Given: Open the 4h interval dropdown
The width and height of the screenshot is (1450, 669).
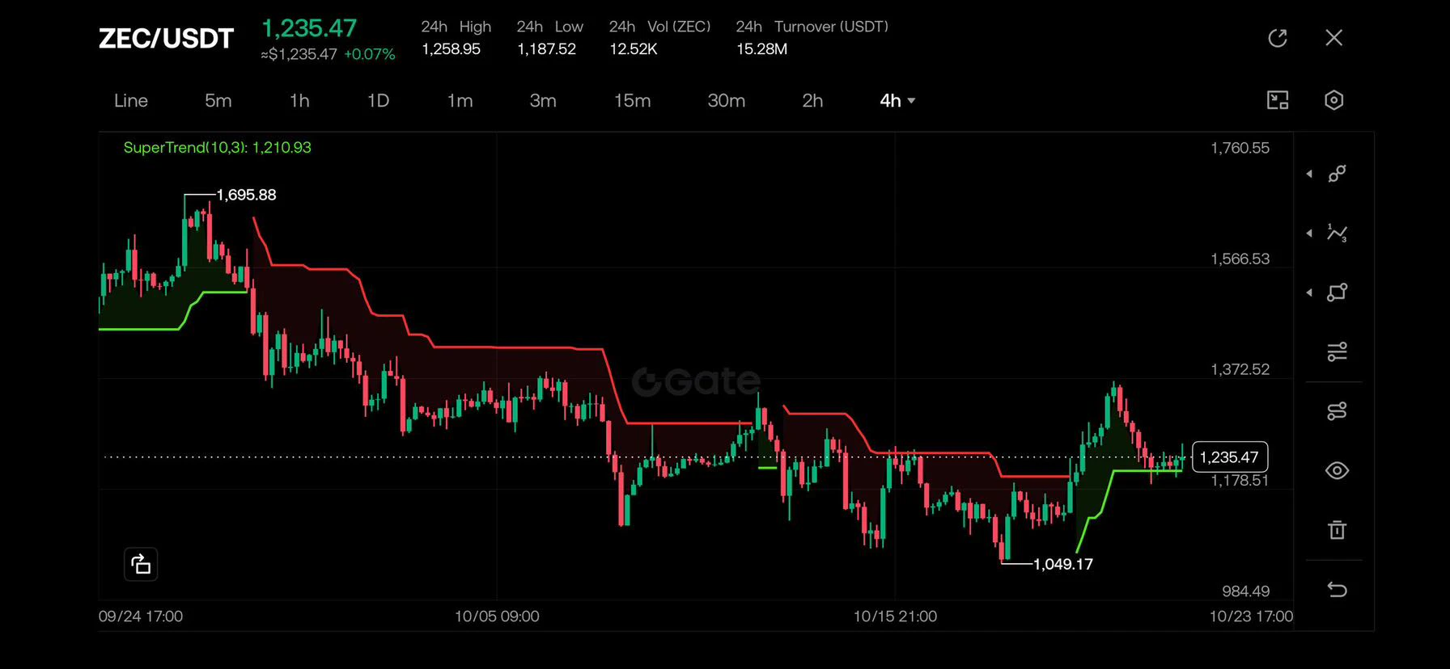Looking at the screenshot, I should click(x=897, y=100).
